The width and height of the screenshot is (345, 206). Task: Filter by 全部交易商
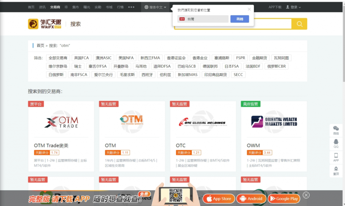point(58,58)
